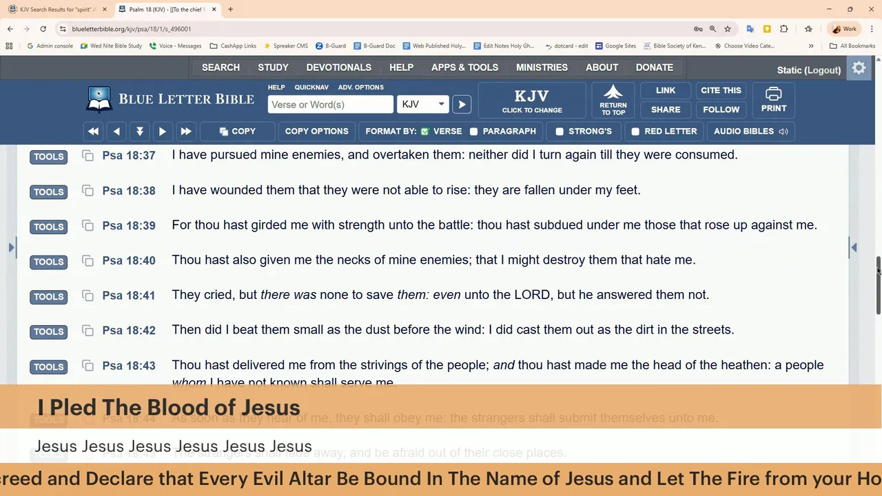
Task: Click the Verse or Word(s) search field
Action: [x=330, y=105]
